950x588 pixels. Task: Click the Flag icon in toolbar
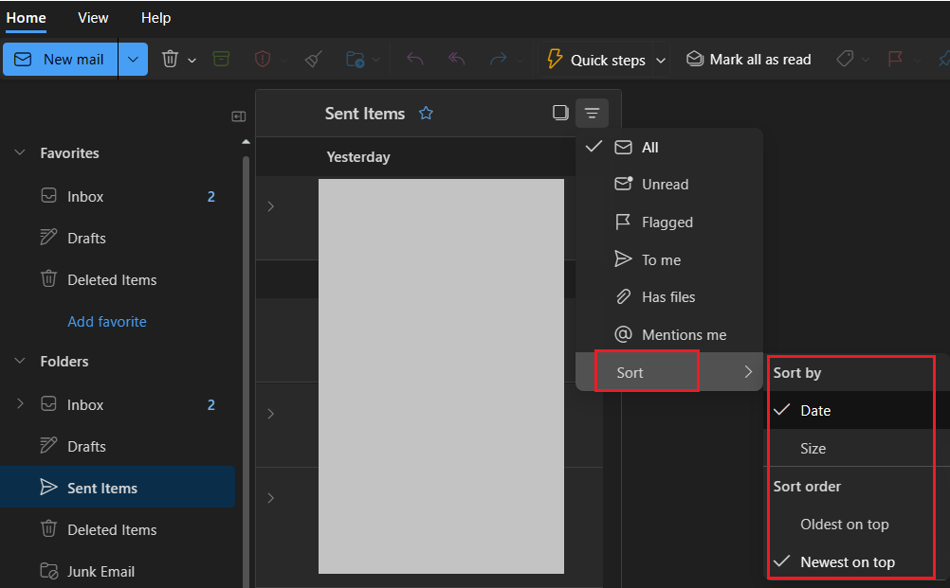[x=895, y=60]
